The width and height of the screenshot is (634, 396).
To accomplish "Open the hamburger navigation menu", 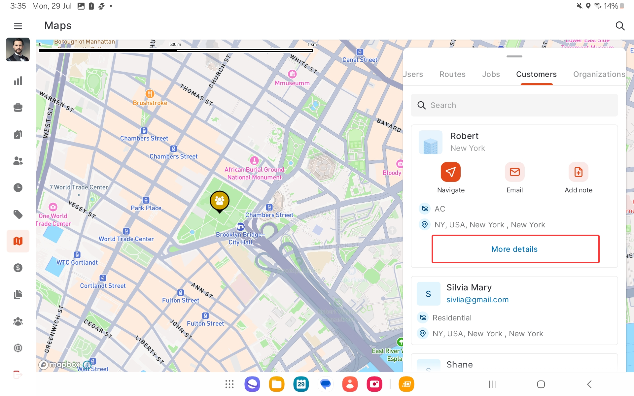I will point(18,26).
